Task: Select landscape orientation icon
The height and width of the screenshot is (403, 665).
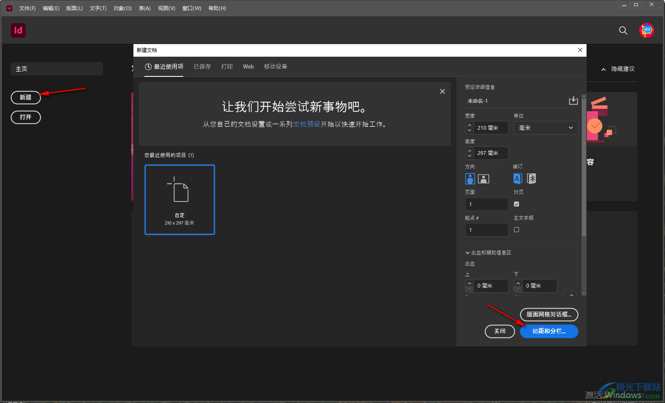Action: 484,179
